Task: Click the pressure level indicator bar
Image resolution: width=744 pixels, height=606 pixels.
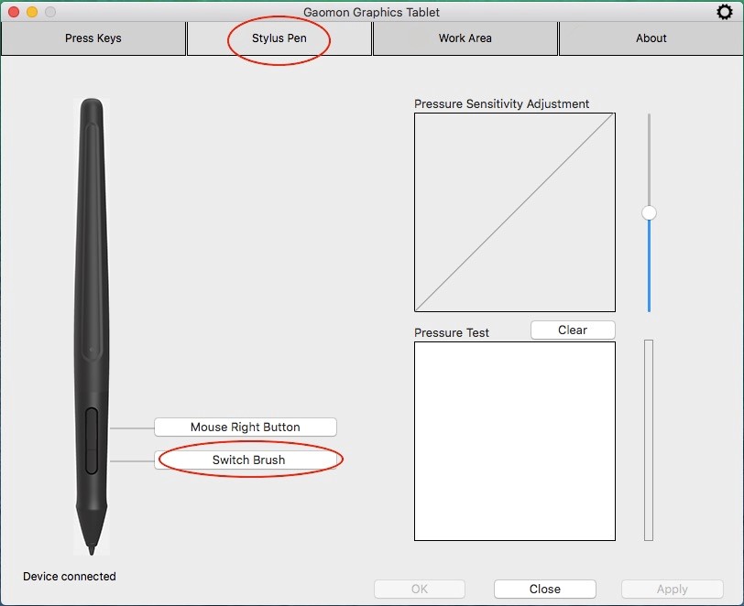Action: click(649, 440)
